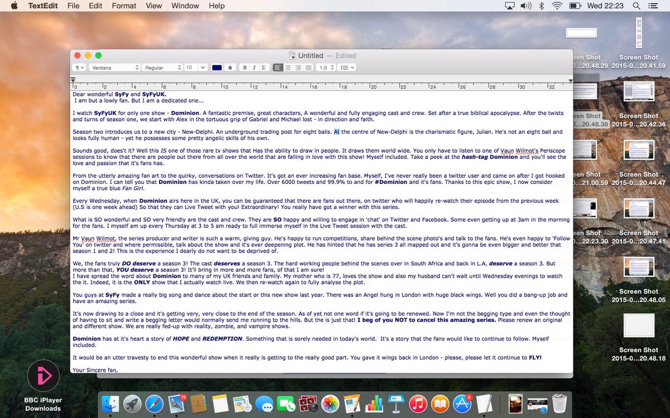Image resolution: width=670 pixels, height=418 pixels.
Task: Click the font size field showing 10
Action: [x=192, y=67]
